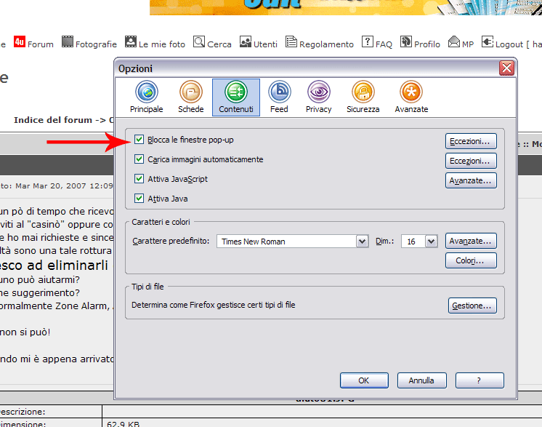Click the post date text Mar Mar 20, 2007
Image resolution: width=542 pixels, height=427 pixels.
click(x=52, y=185)
